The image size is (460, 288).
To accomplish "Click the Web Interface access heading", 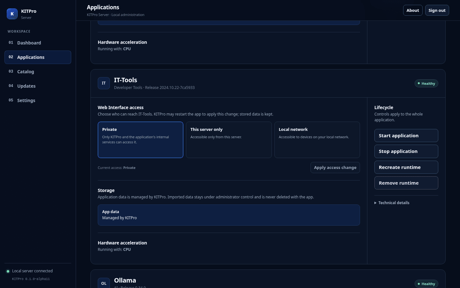I will [121, 108].
